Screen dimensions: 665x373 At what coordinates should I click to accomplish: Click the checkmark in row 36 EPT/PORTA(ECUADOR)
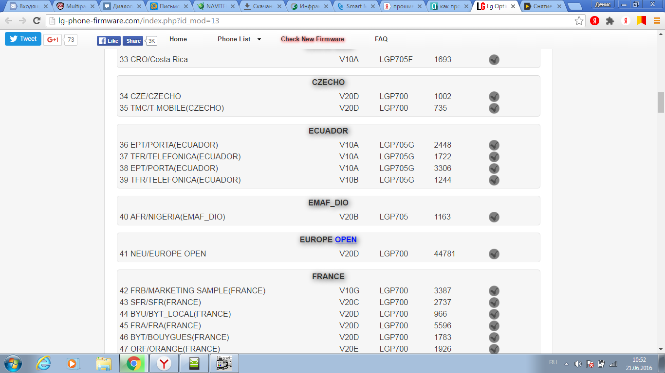pyautogui.click(x=494, y=145)
